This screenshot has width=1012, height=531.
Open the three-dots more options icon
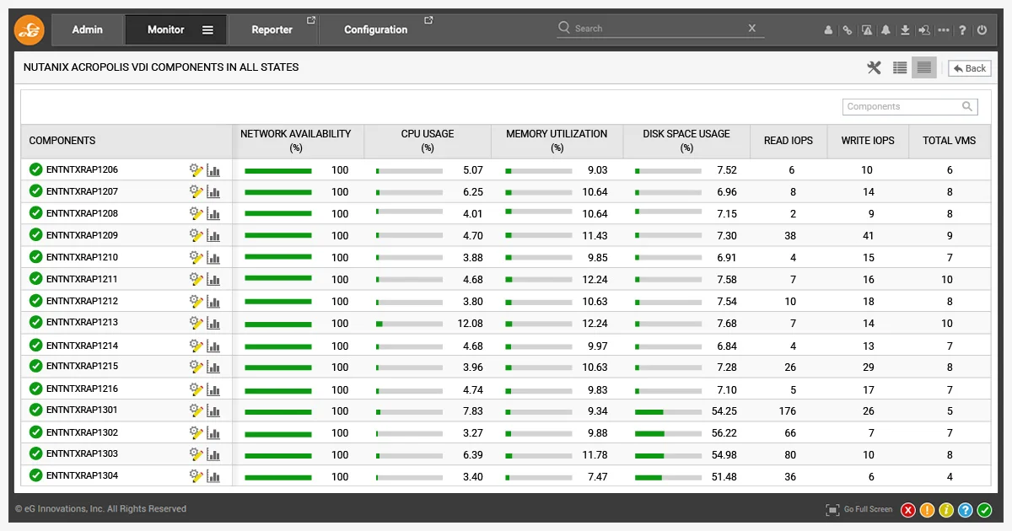pyautogui.click(x=944, y=30)
